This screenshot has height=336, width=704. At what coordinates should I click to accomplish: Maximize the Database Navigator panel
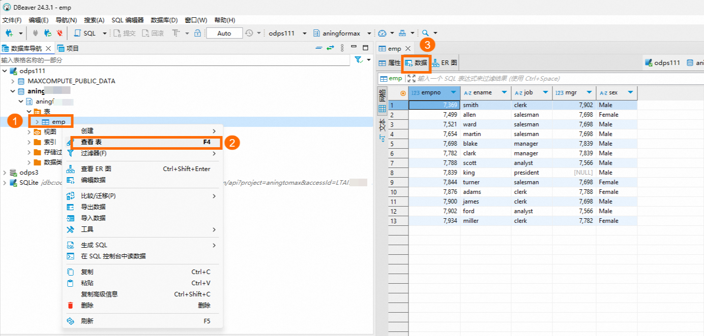365,48
